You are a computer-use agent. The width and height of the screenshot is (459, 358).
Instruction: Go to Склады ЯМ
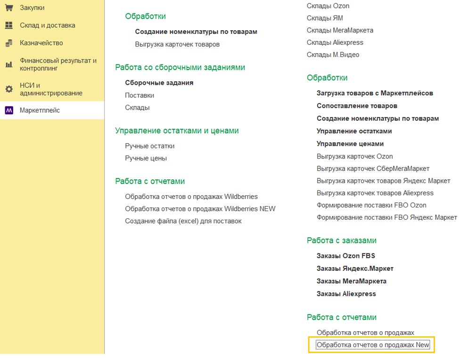pos(325,18)
